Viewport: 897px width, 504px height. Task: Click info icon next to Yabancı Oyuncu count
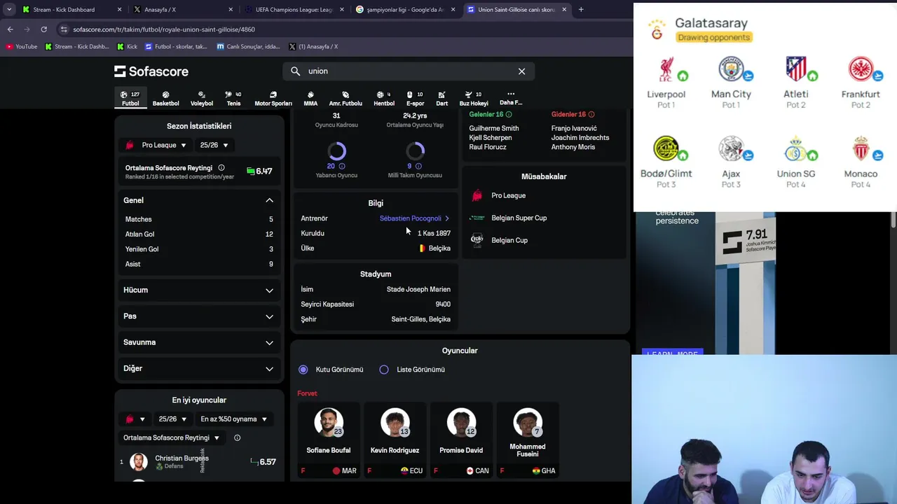342,166
